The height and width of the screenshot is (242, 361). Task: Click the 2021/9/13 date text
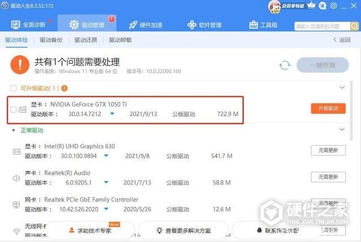tap(143, 114)
